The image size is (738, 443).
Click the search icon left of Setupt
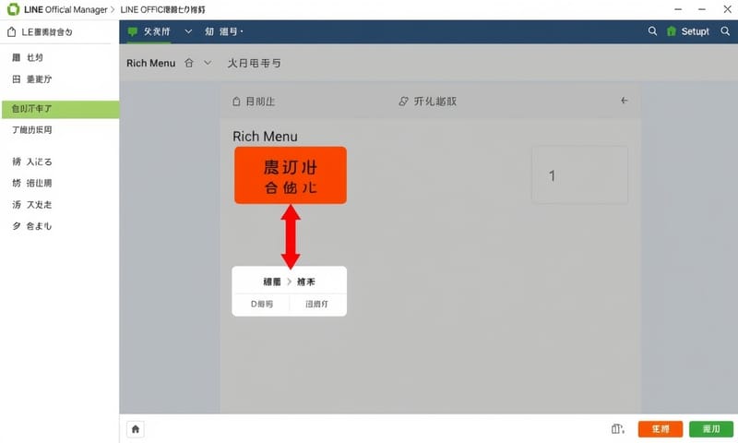coord(652,31)
